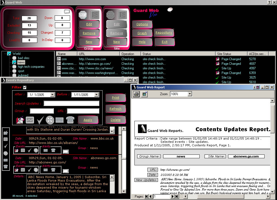277x200 pixels.
Task: Click the Search Updates input field
Action: (x=71, y=103)
